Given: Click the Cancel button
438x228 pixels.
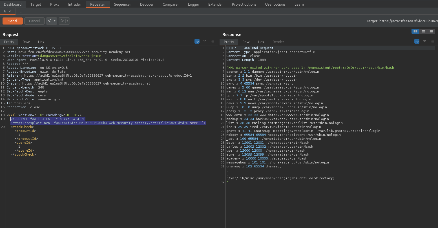Looking at the screenshot, I should click(34, 21).
